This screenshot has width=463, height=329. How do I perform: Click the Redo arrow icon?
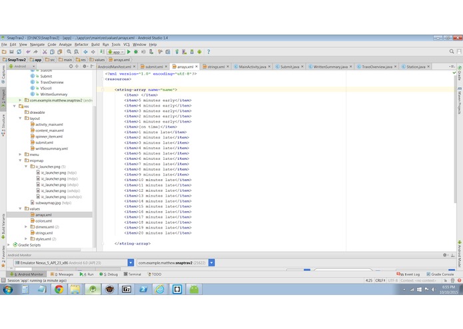click(x=35, y=52)
